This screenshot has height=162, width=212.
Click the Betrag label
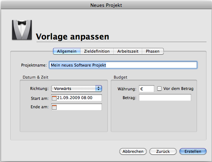[x=129, y=98]
